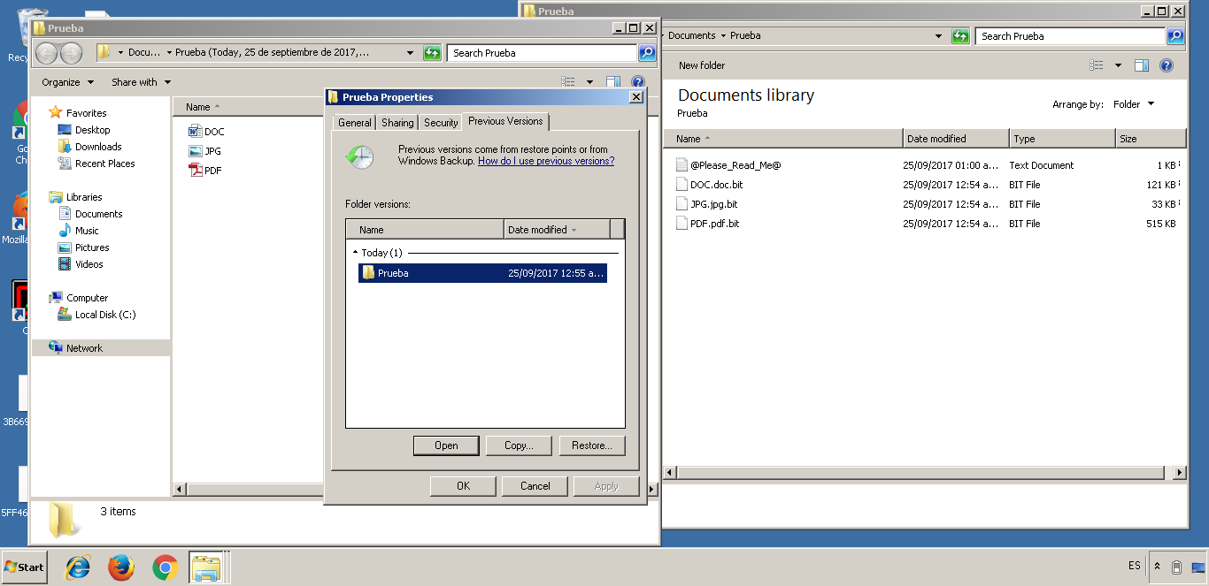Select Local Disk (C:) in navigation pane

click(104, 315)
